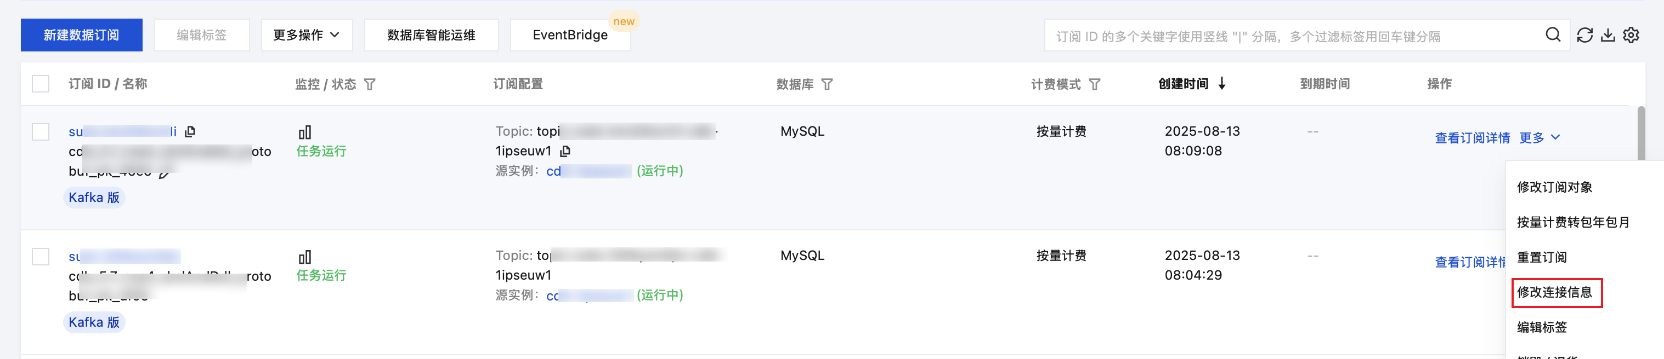Focus the subscription ID search field
Viewport: 1664px width, 359px height.
click(x=1292, y=36)
